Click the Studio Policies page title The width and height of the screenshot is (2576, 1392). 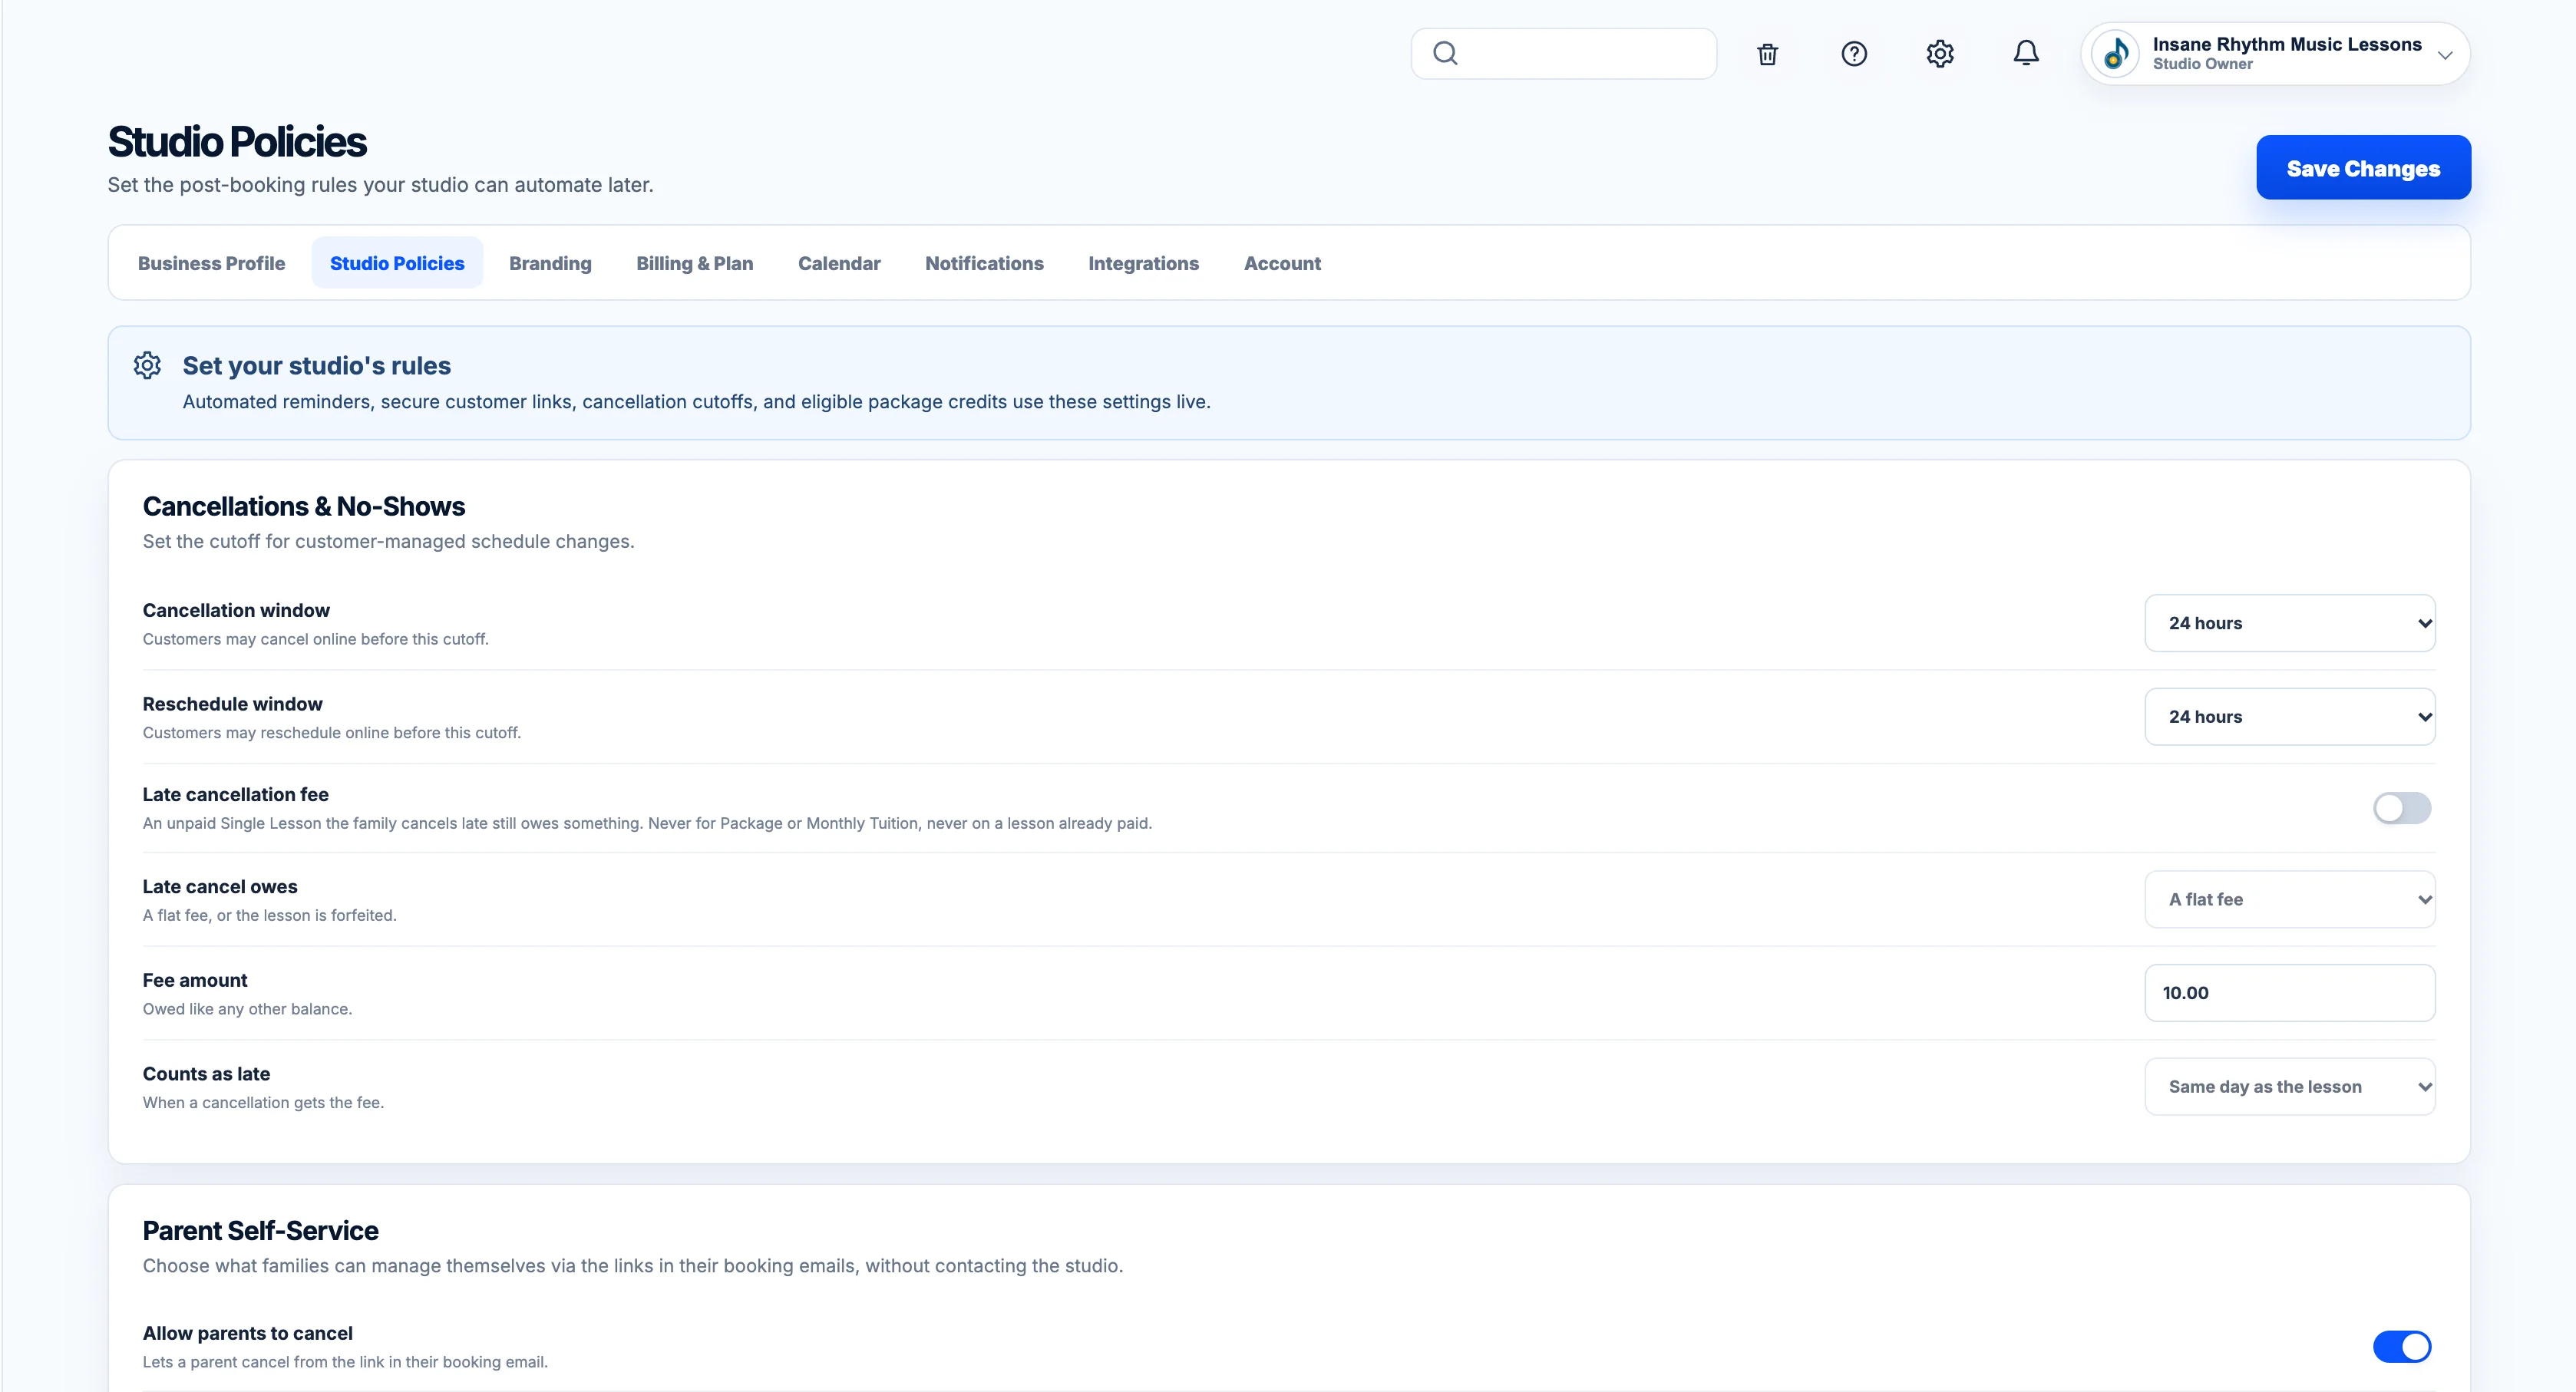[x=237, y=142]
